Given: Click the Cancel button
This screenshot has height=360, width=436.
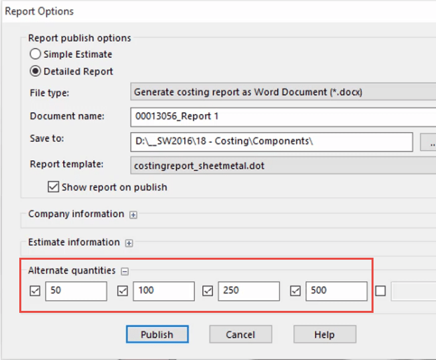Looking at the screenshot, I should pyautogui.click(x=241, y=334).
